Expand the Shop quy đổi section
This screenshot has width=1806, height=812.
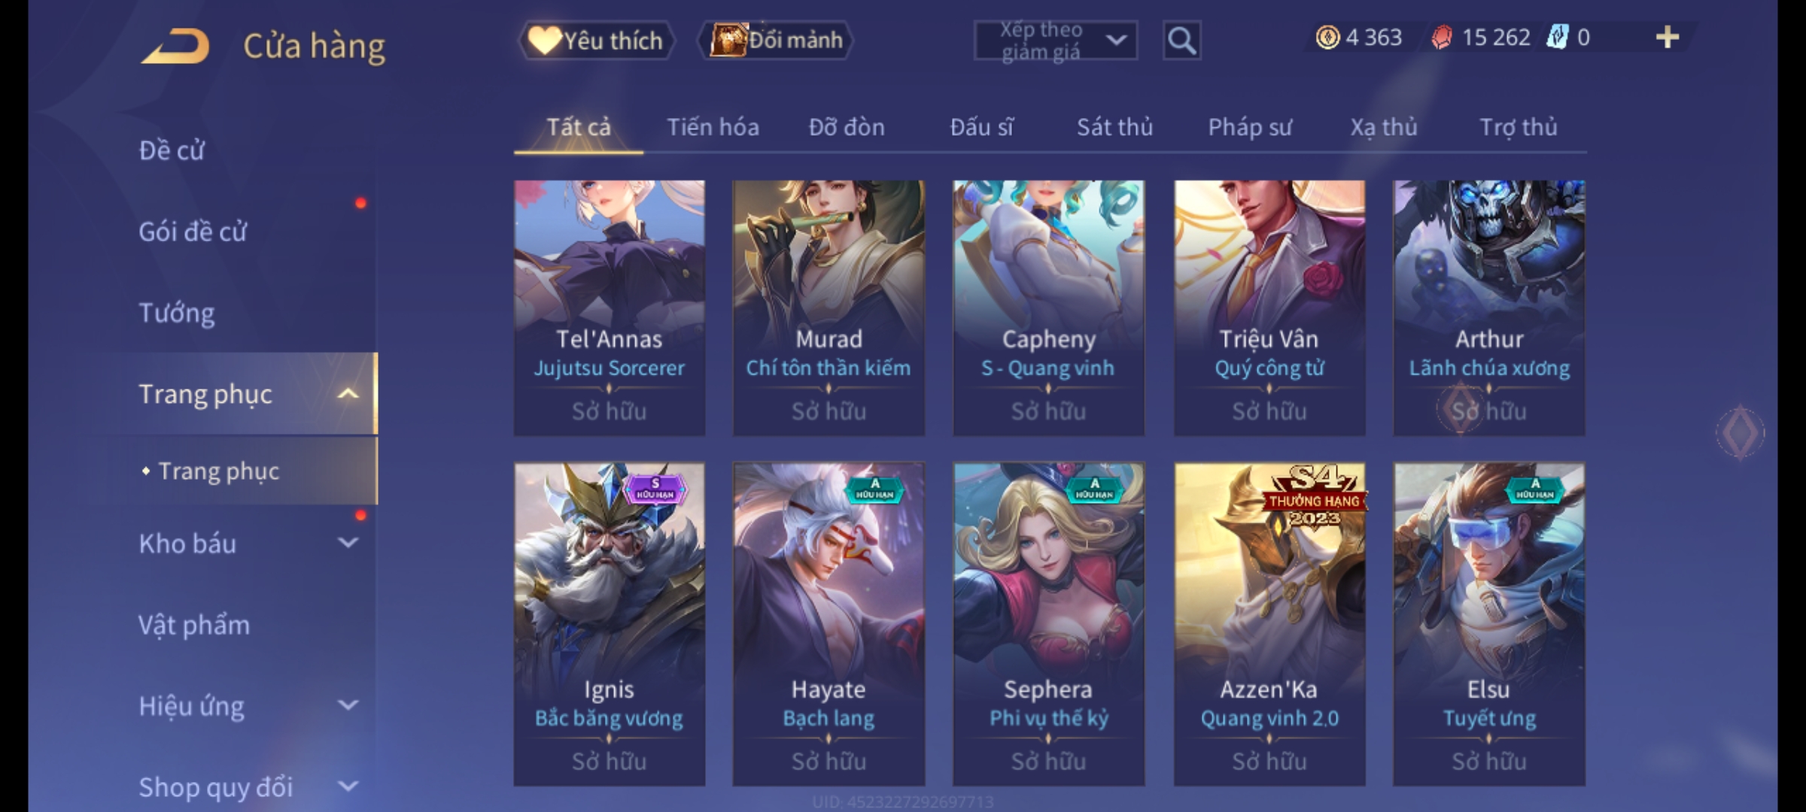point(348,786)
